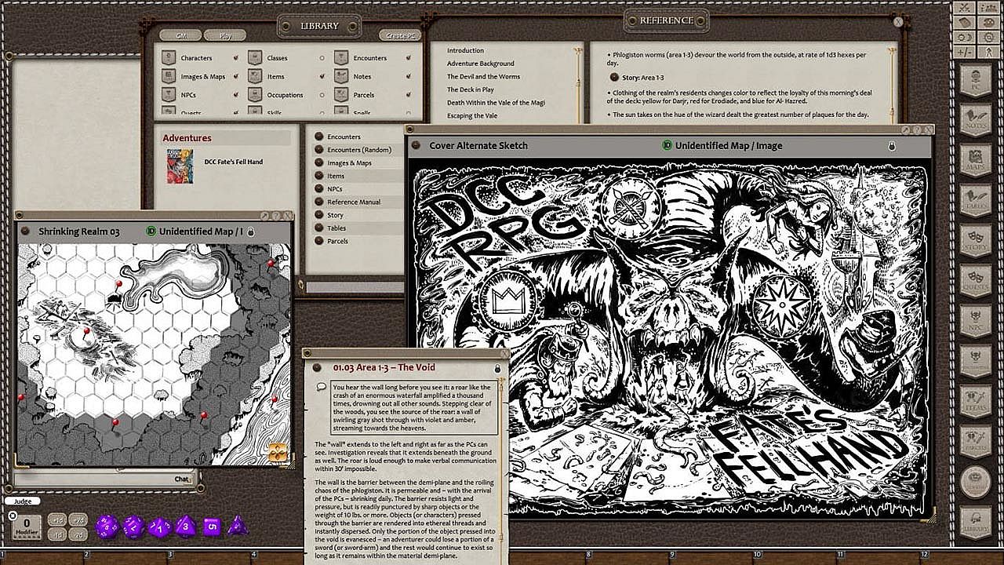Open Story in the module list

pos(335,215)
